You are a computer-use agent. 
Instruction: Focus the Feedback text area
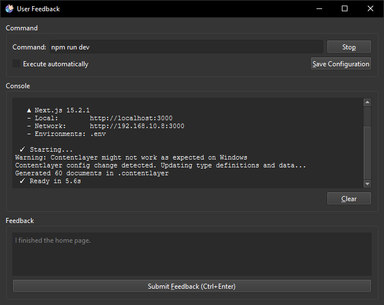point(192,254)
